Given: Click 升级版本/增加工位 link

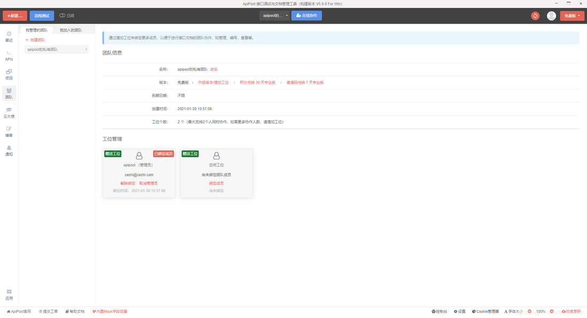Looking at the screenshot, I should click(x=213, y=82).
